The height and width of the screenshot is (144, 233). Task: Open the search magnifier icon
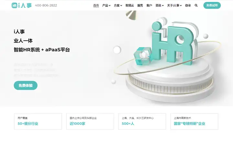(x=196, y=5)
